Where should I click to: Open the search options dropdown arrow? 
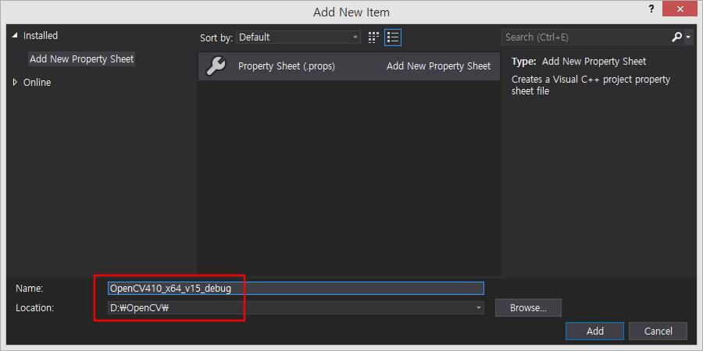tap(688, 37)
